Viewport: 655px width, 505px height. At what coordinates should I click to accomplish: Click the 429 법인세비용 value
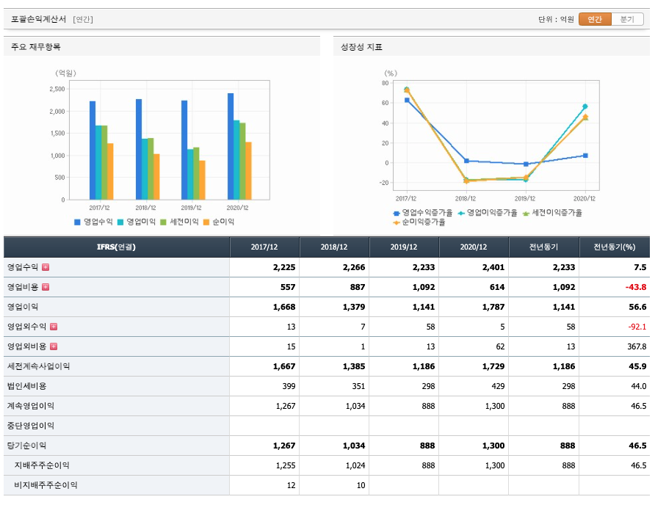tap(498, 386)
